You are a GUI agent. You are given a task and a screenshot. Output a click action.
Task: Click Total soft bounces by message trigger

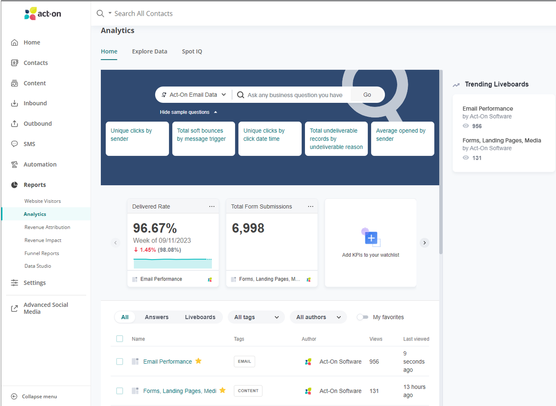tap(204, 139)
